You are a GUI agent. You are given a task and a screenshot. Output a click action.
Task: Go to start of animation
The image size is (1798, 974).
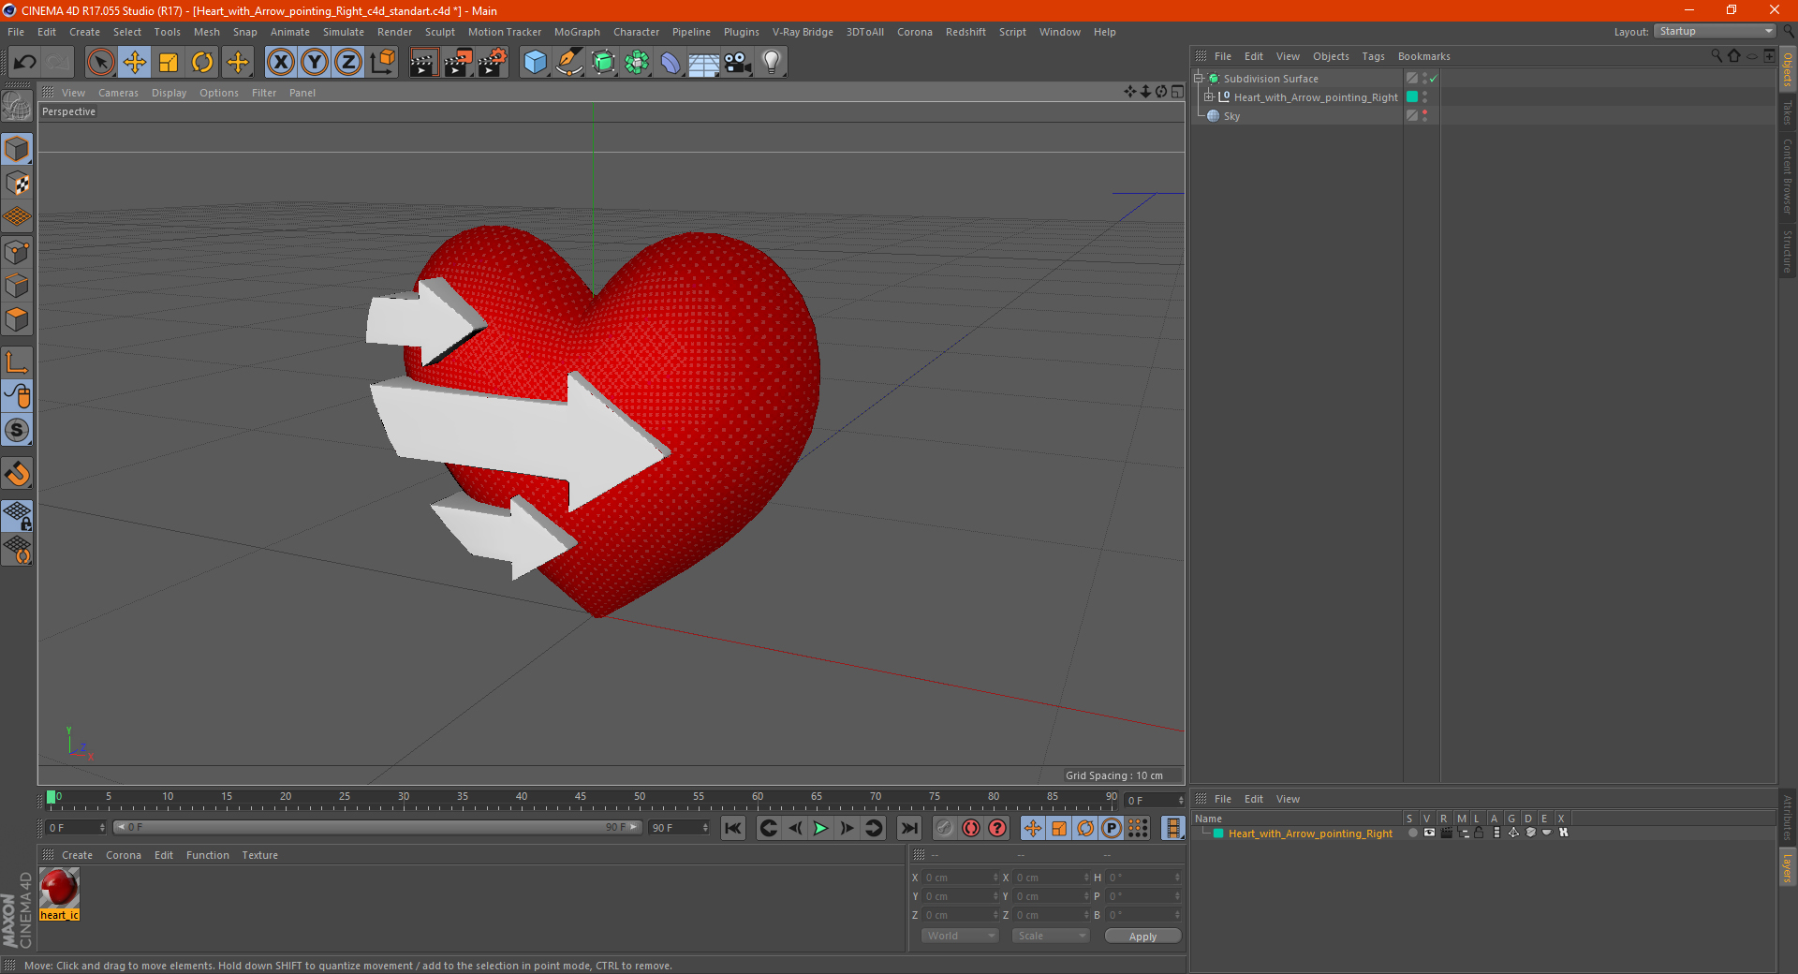coord(732,828)
